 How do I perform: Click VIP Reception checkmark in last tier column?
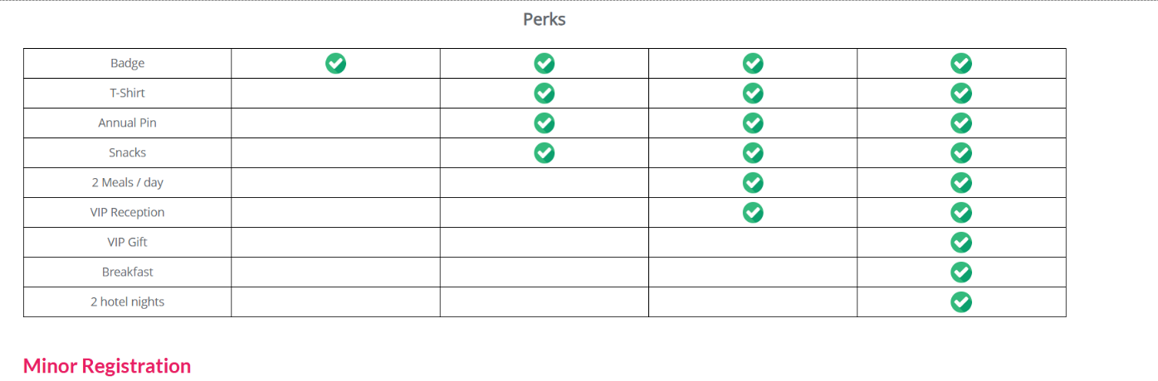(961, 212)
